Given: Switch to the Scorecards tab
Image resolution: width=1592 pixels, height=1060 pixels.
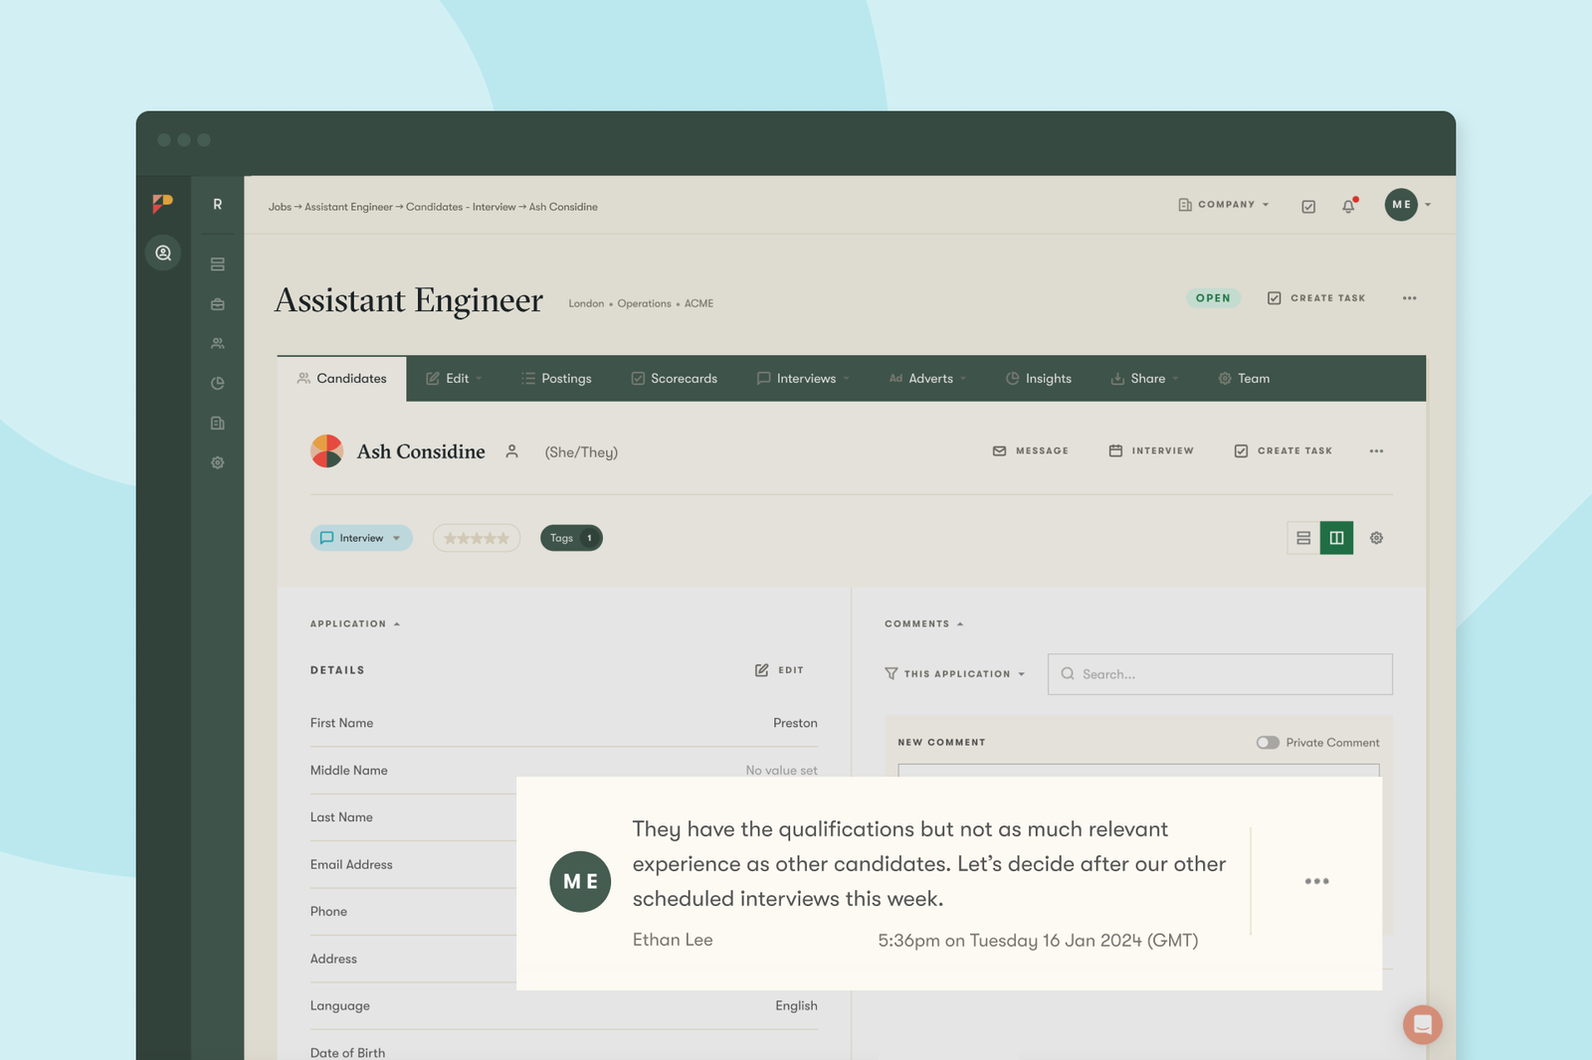Looking at the screenshot, I should point(674,379).
